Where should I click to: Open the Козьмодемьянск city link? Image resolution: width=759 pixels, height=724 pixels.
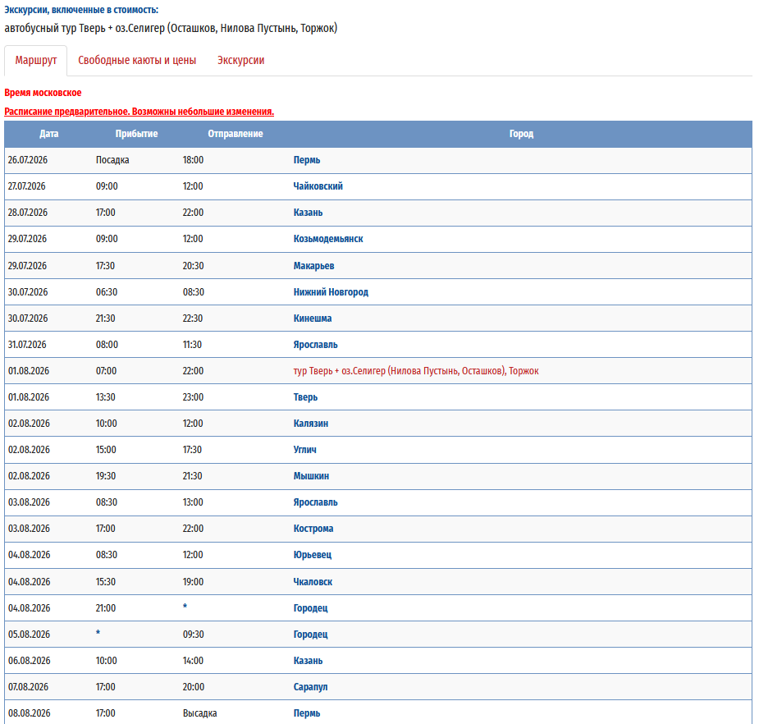pyautogui.click(x=328, y=239)
